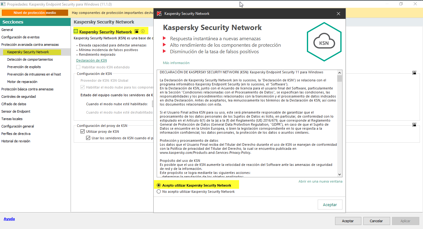Open the General section
The width and height of the screenshot is (423, 229).
click(x=7, y=30)
